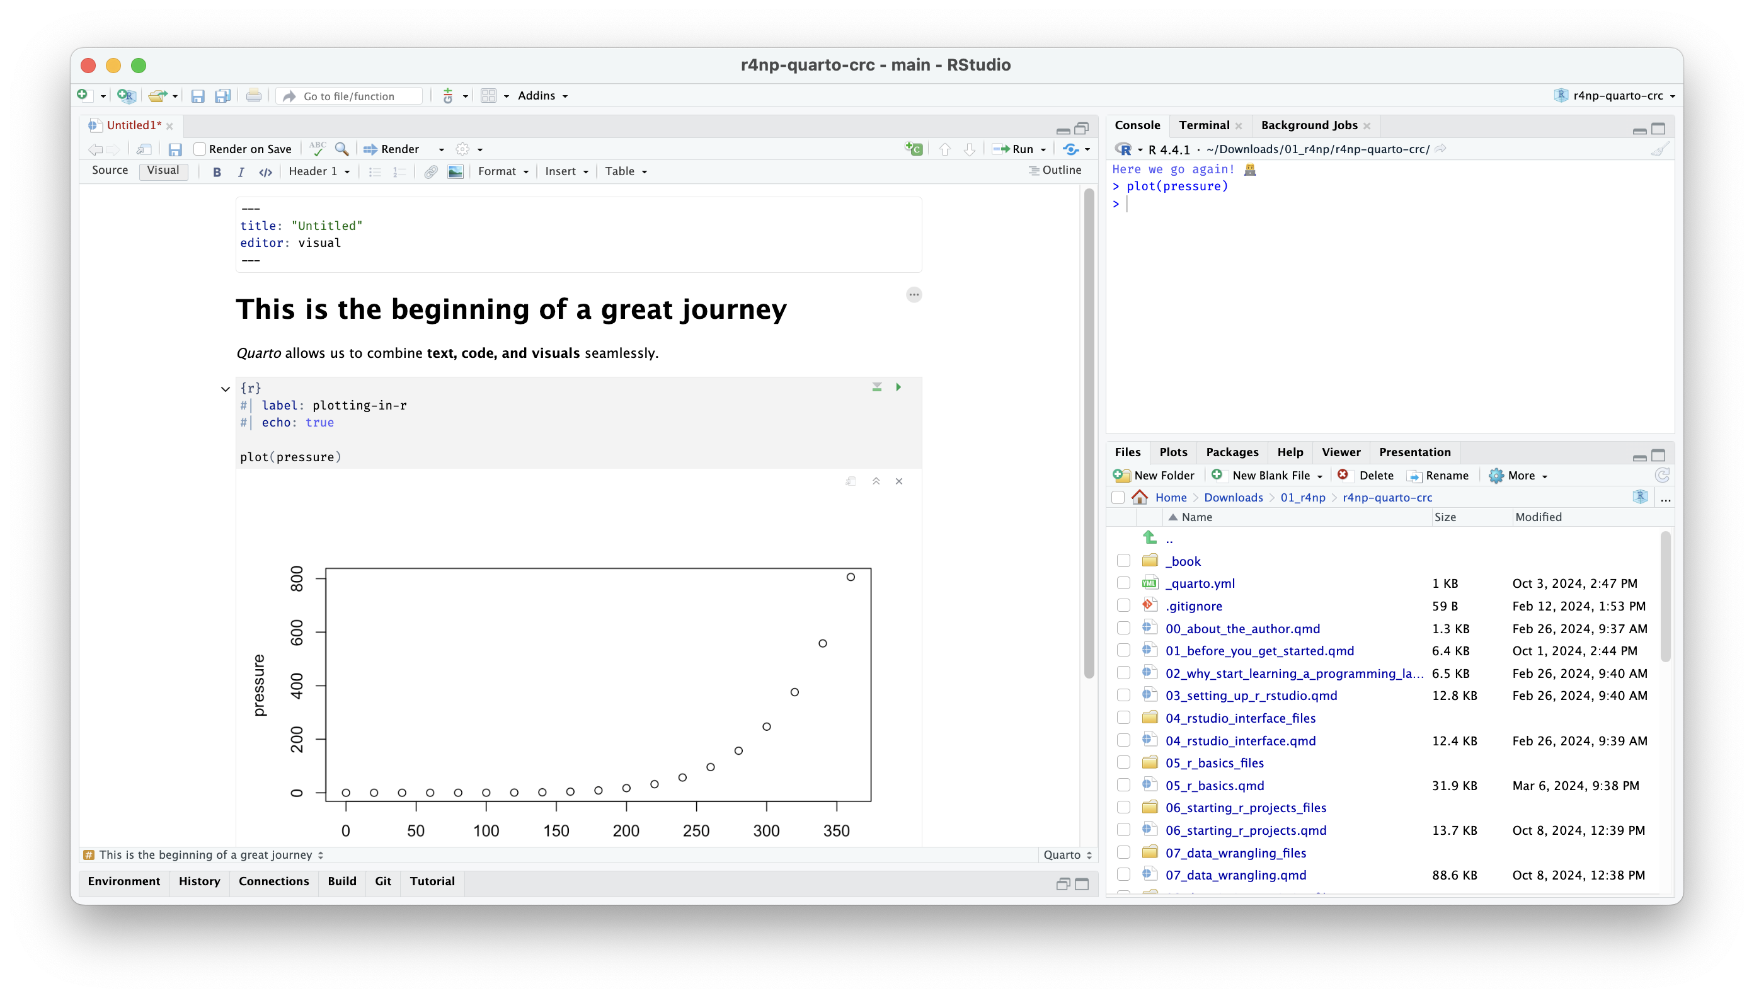Open the Format dropdown menu
Image resolution: width=1754 pixels, height=998 pixels.
click(503, 171)
